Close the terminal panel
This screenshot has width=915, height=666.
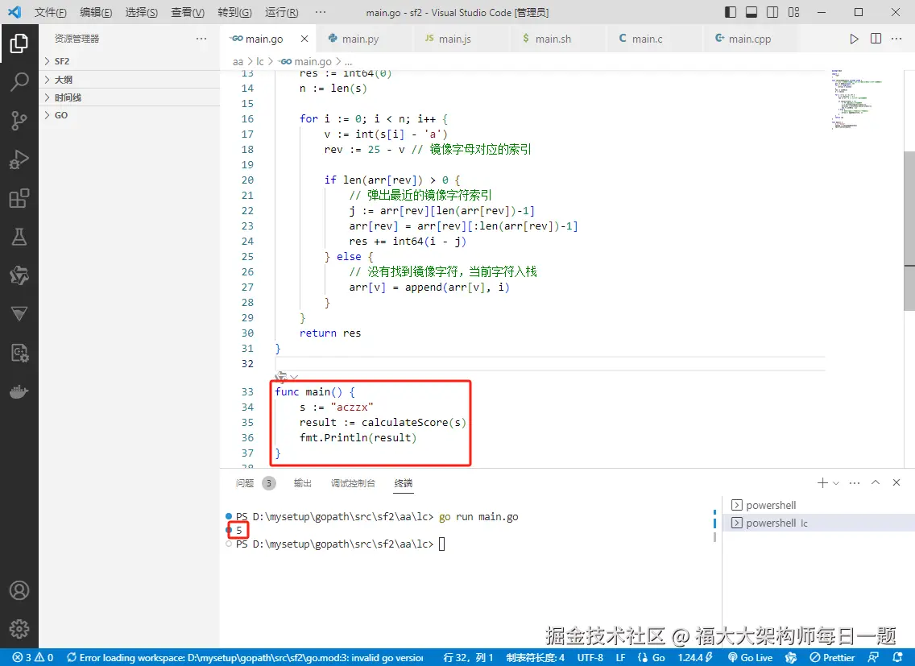[x=896, y=482]
